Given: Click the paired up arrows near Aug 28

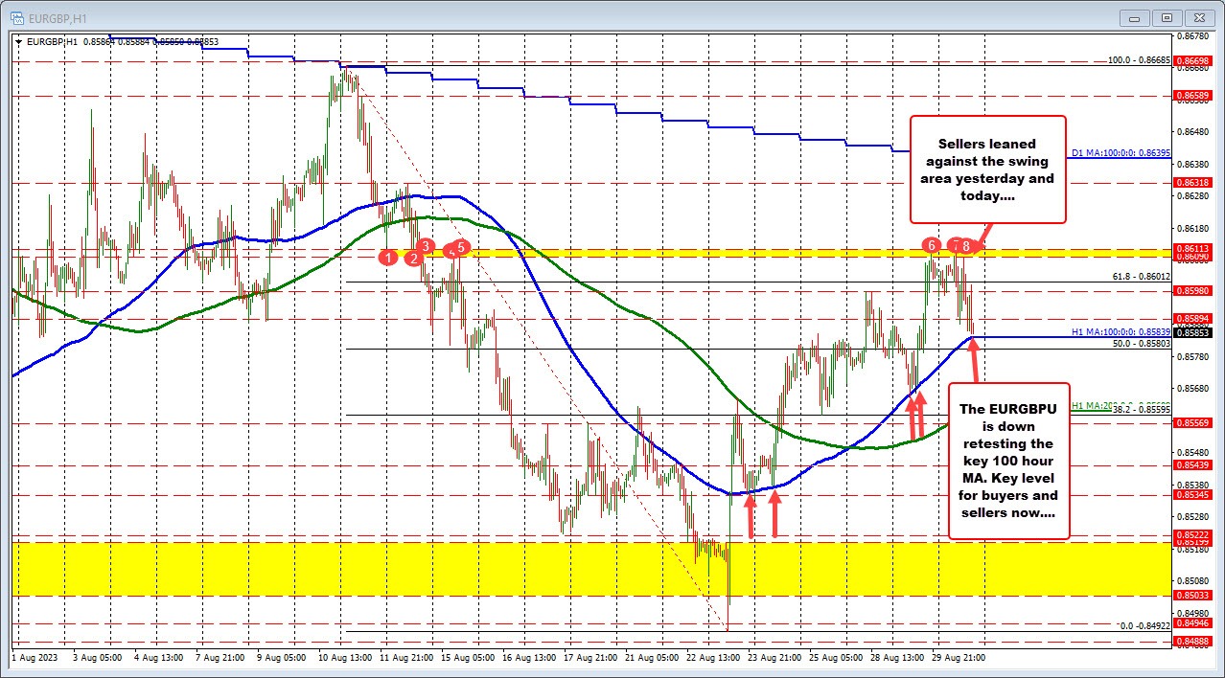Looking at the screenshot, I should (917, 417).
